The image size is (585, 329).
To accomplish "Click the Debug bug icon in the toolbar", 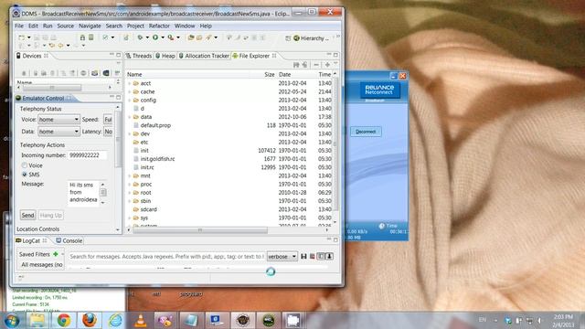I will coord(140,37).
